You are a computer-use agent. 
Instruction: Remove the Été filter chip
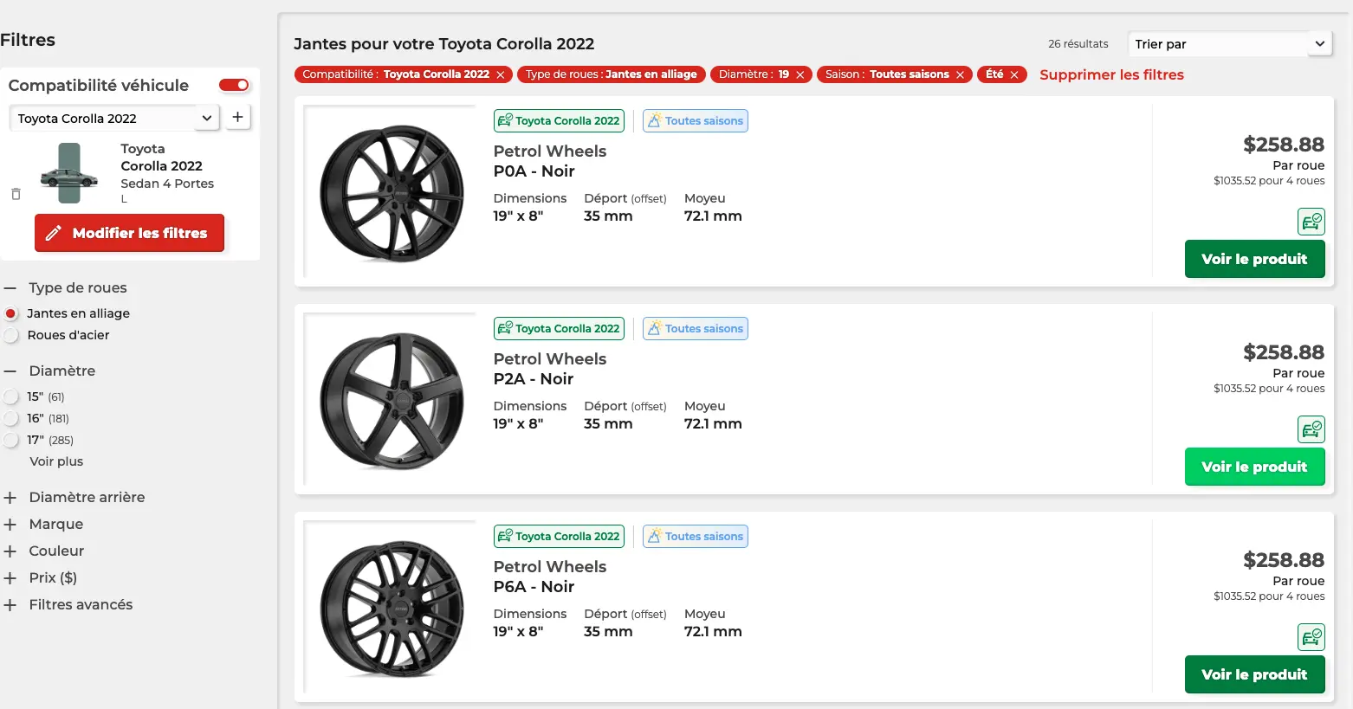[x=1014, y=75]
